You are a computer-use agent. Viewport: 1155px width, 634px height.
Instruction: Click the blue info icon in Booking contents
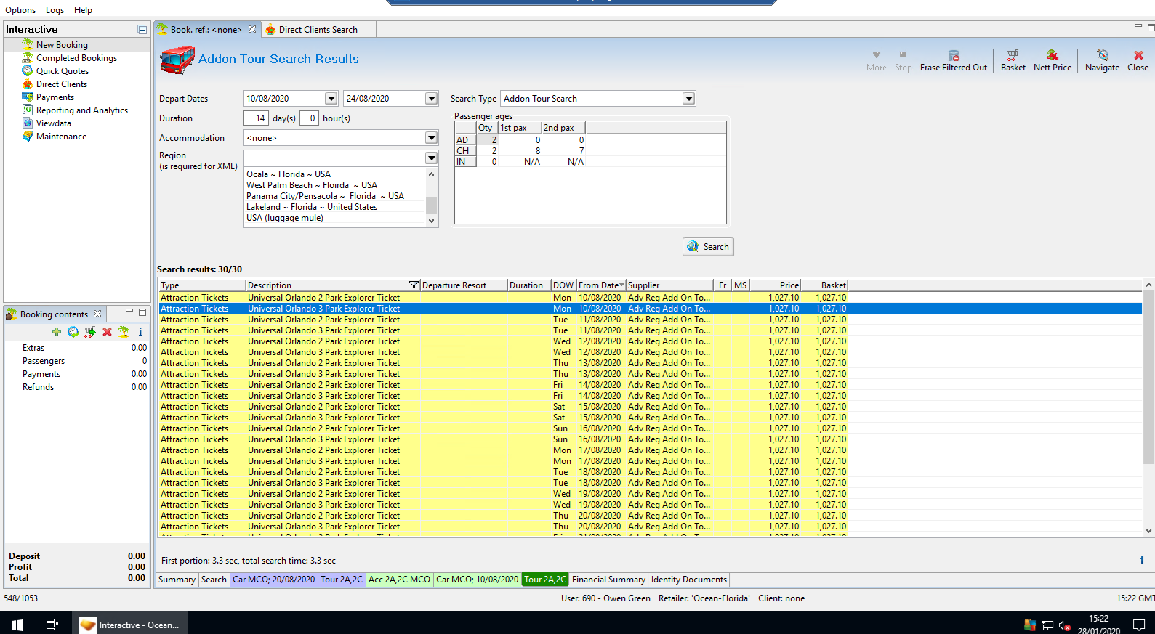[140, 332]
